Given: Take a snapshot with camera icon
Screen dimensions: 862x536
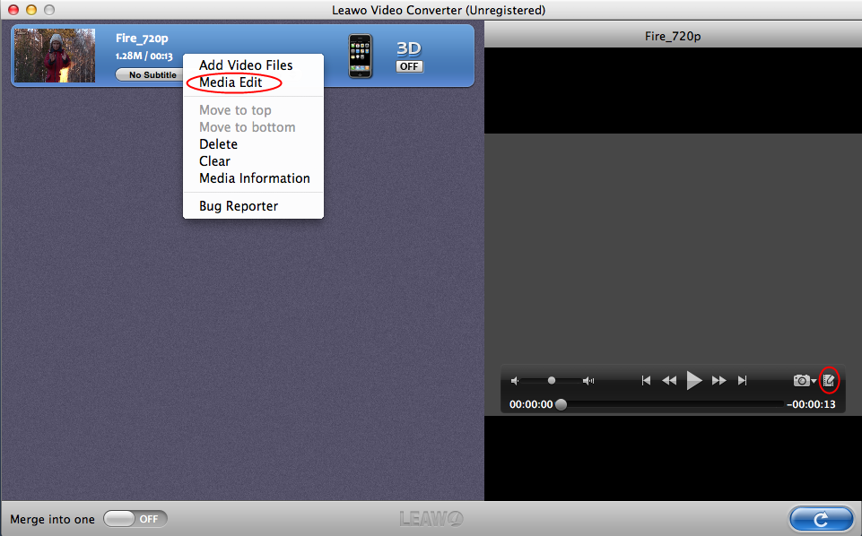Looking at the screenshot, I should pos(802,380).
